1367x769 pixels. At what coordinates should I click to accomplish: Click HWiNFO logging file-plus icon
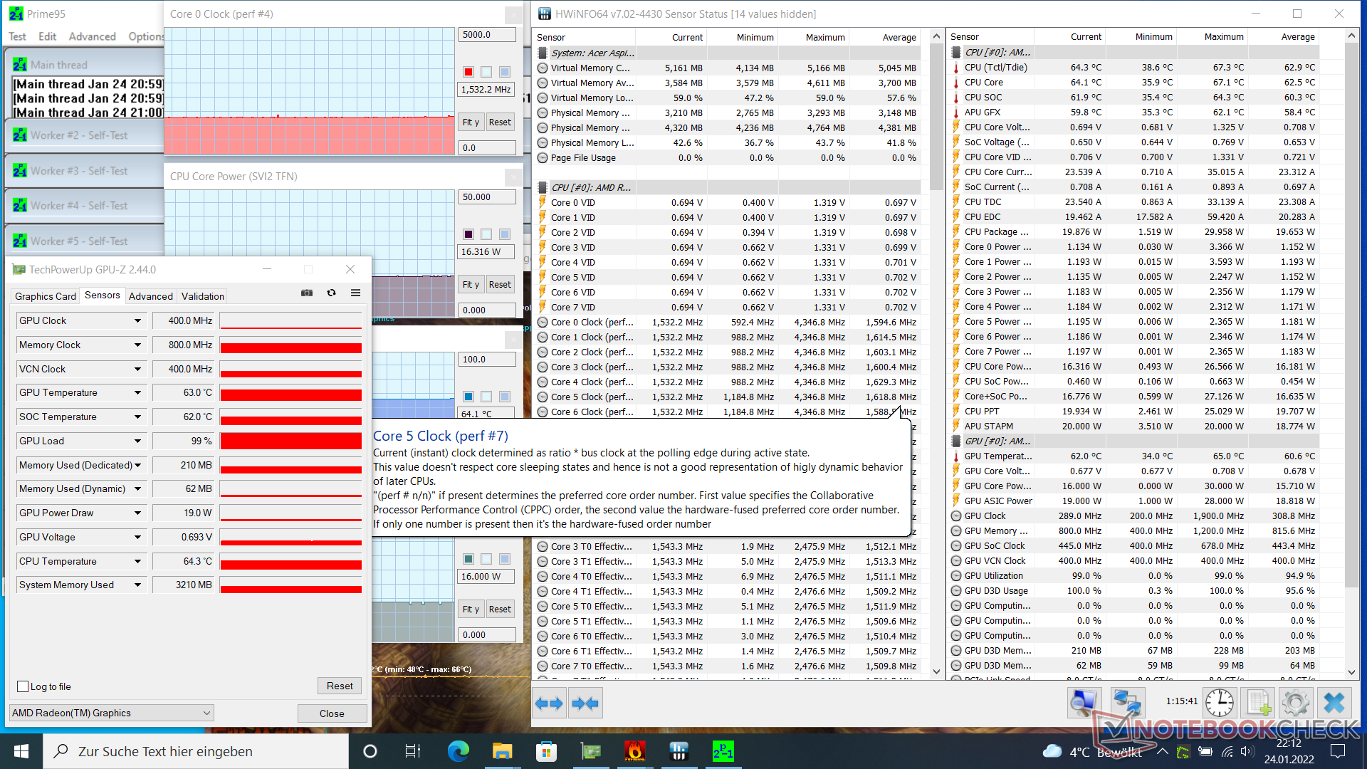pos(1257,703)
